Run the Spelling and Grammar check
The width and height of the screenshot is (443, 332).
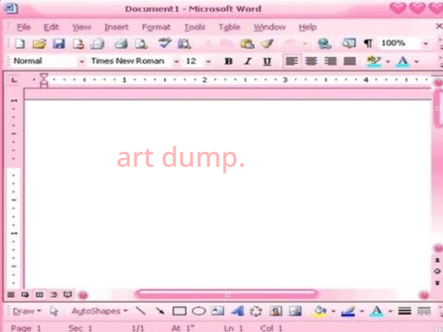coord(164,43)
